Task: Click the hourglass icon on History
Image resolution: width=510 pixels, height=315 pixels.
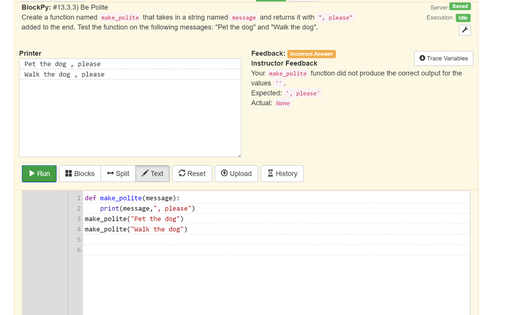Action: point(269,173)
